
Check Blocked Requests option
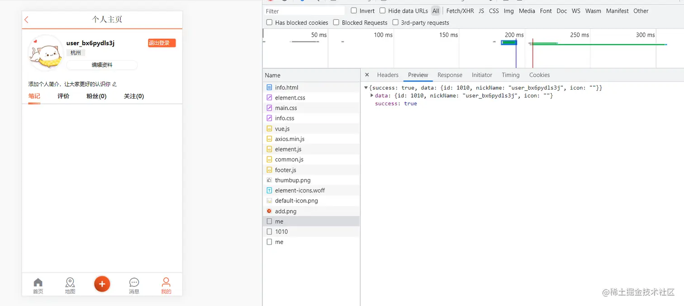(336, 22)
